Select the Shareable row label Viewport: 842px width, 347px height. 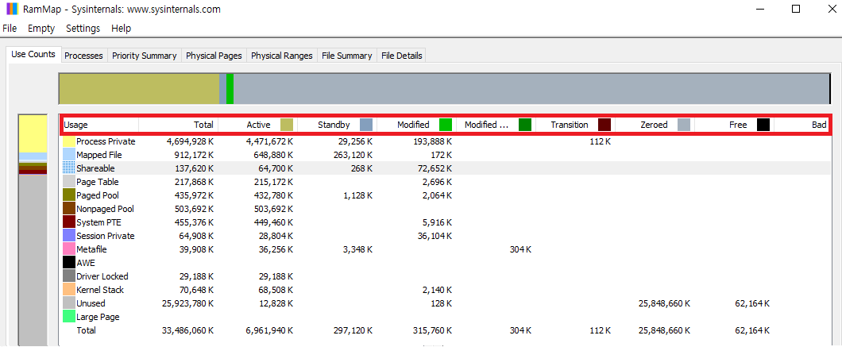click(x=97, y=168)
